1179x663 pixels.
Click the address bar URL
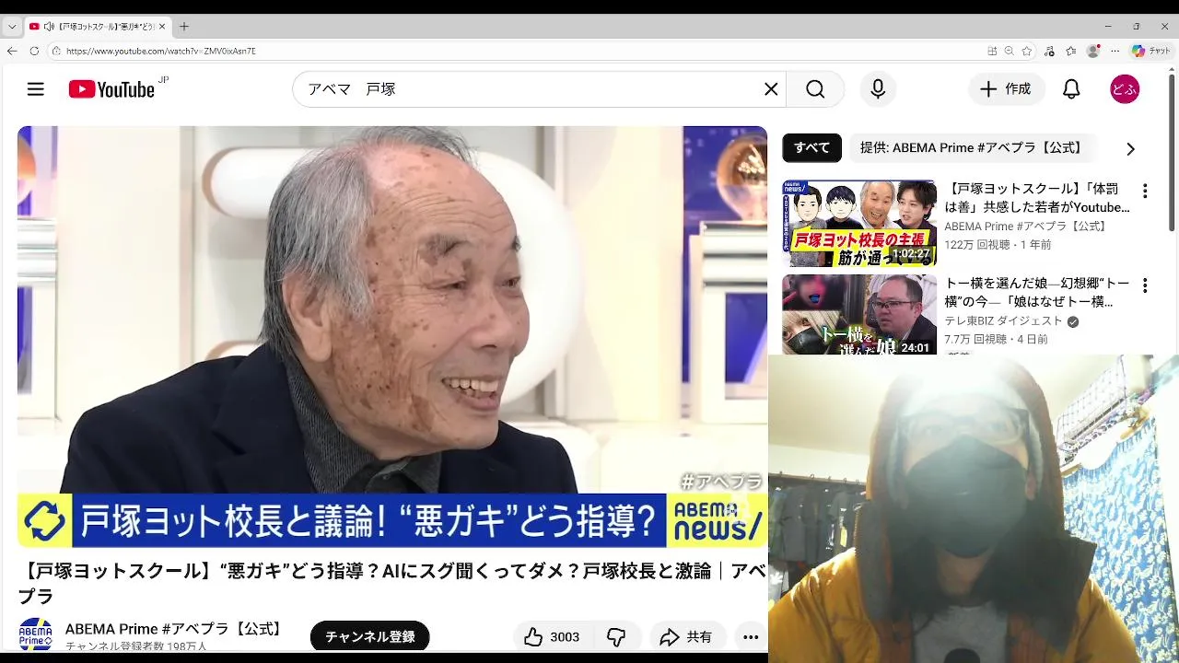[160, 52]
